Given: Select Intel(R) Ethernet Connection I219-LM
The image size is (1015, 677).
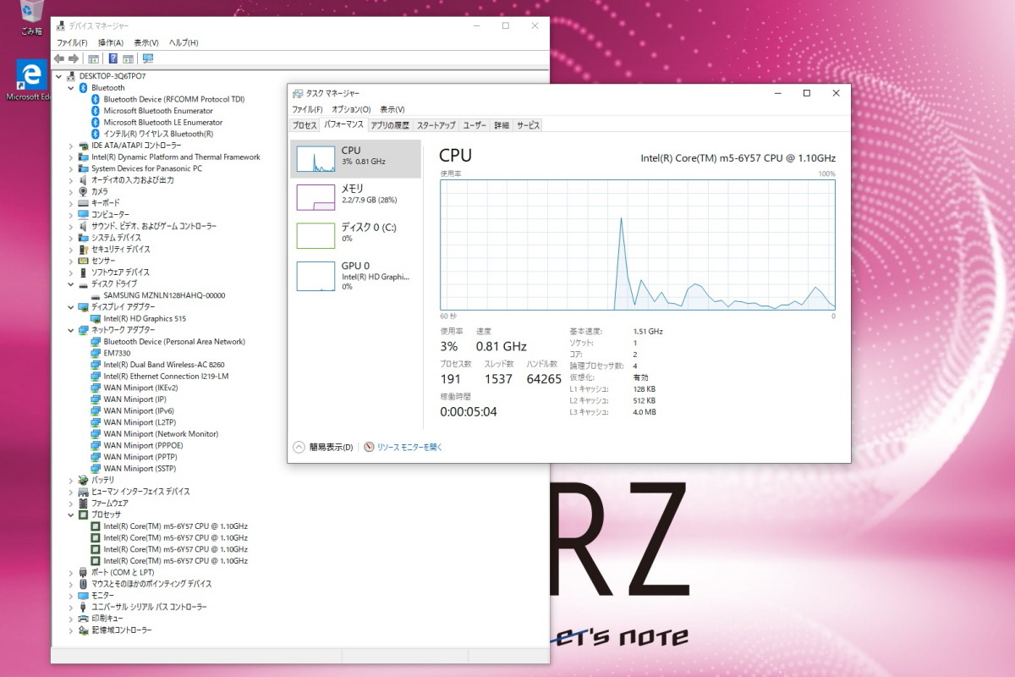Looking at the screenshot, I should point(166,376).
